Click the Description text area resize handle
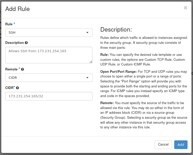The width and height of the screenshot is (193, 155). [x=91, y=62]
